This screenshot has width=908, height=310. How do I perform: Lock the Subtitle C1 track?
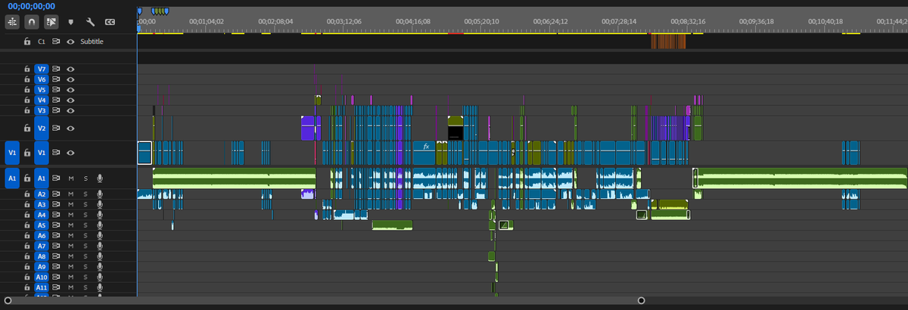[x=27, y=42]
